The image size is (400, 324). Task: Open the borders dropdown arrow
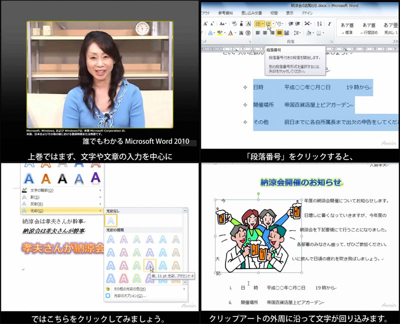[x=323, y=33]
